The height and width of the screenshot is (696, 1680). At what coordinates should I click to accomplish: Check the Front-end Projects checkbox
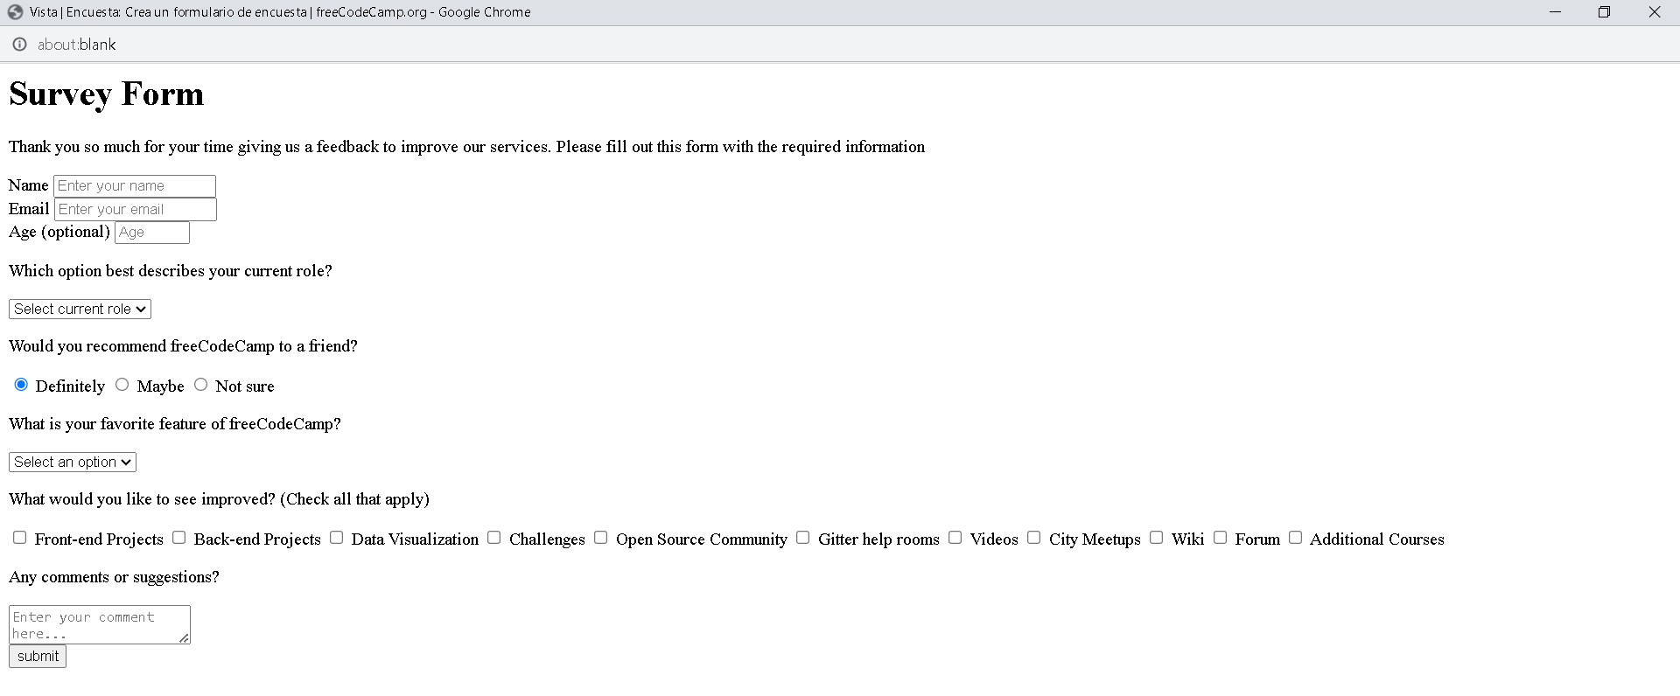pyautogui.click(x=20, y=538)
